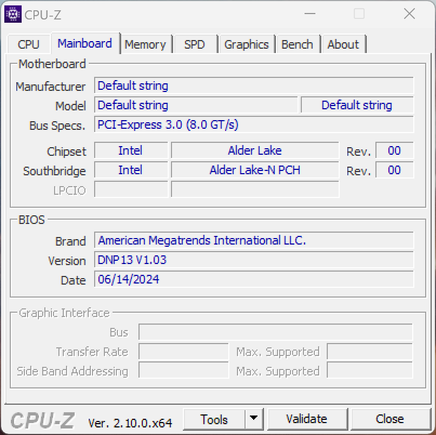Click the empty LPCIO vendor field

coord(131,189)
